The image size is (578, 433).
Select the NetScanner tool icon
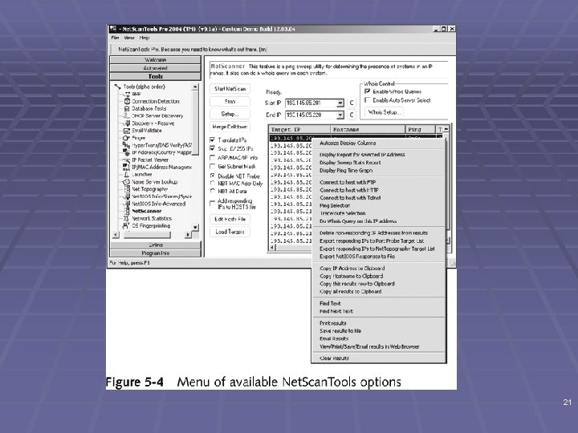pos(127,211)
